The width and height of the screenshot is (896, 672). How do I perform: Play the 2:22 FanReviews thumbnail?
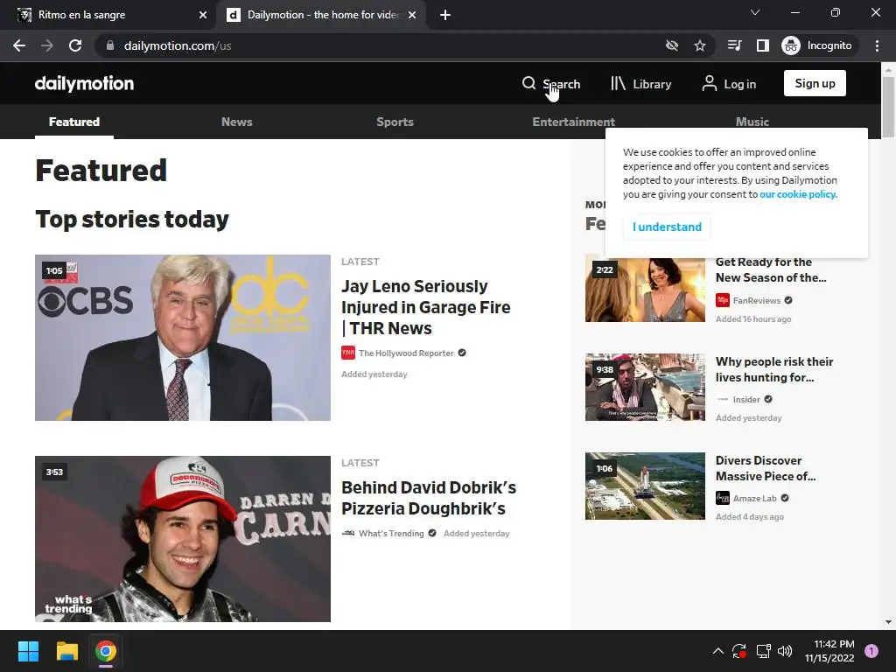[645, 288]
